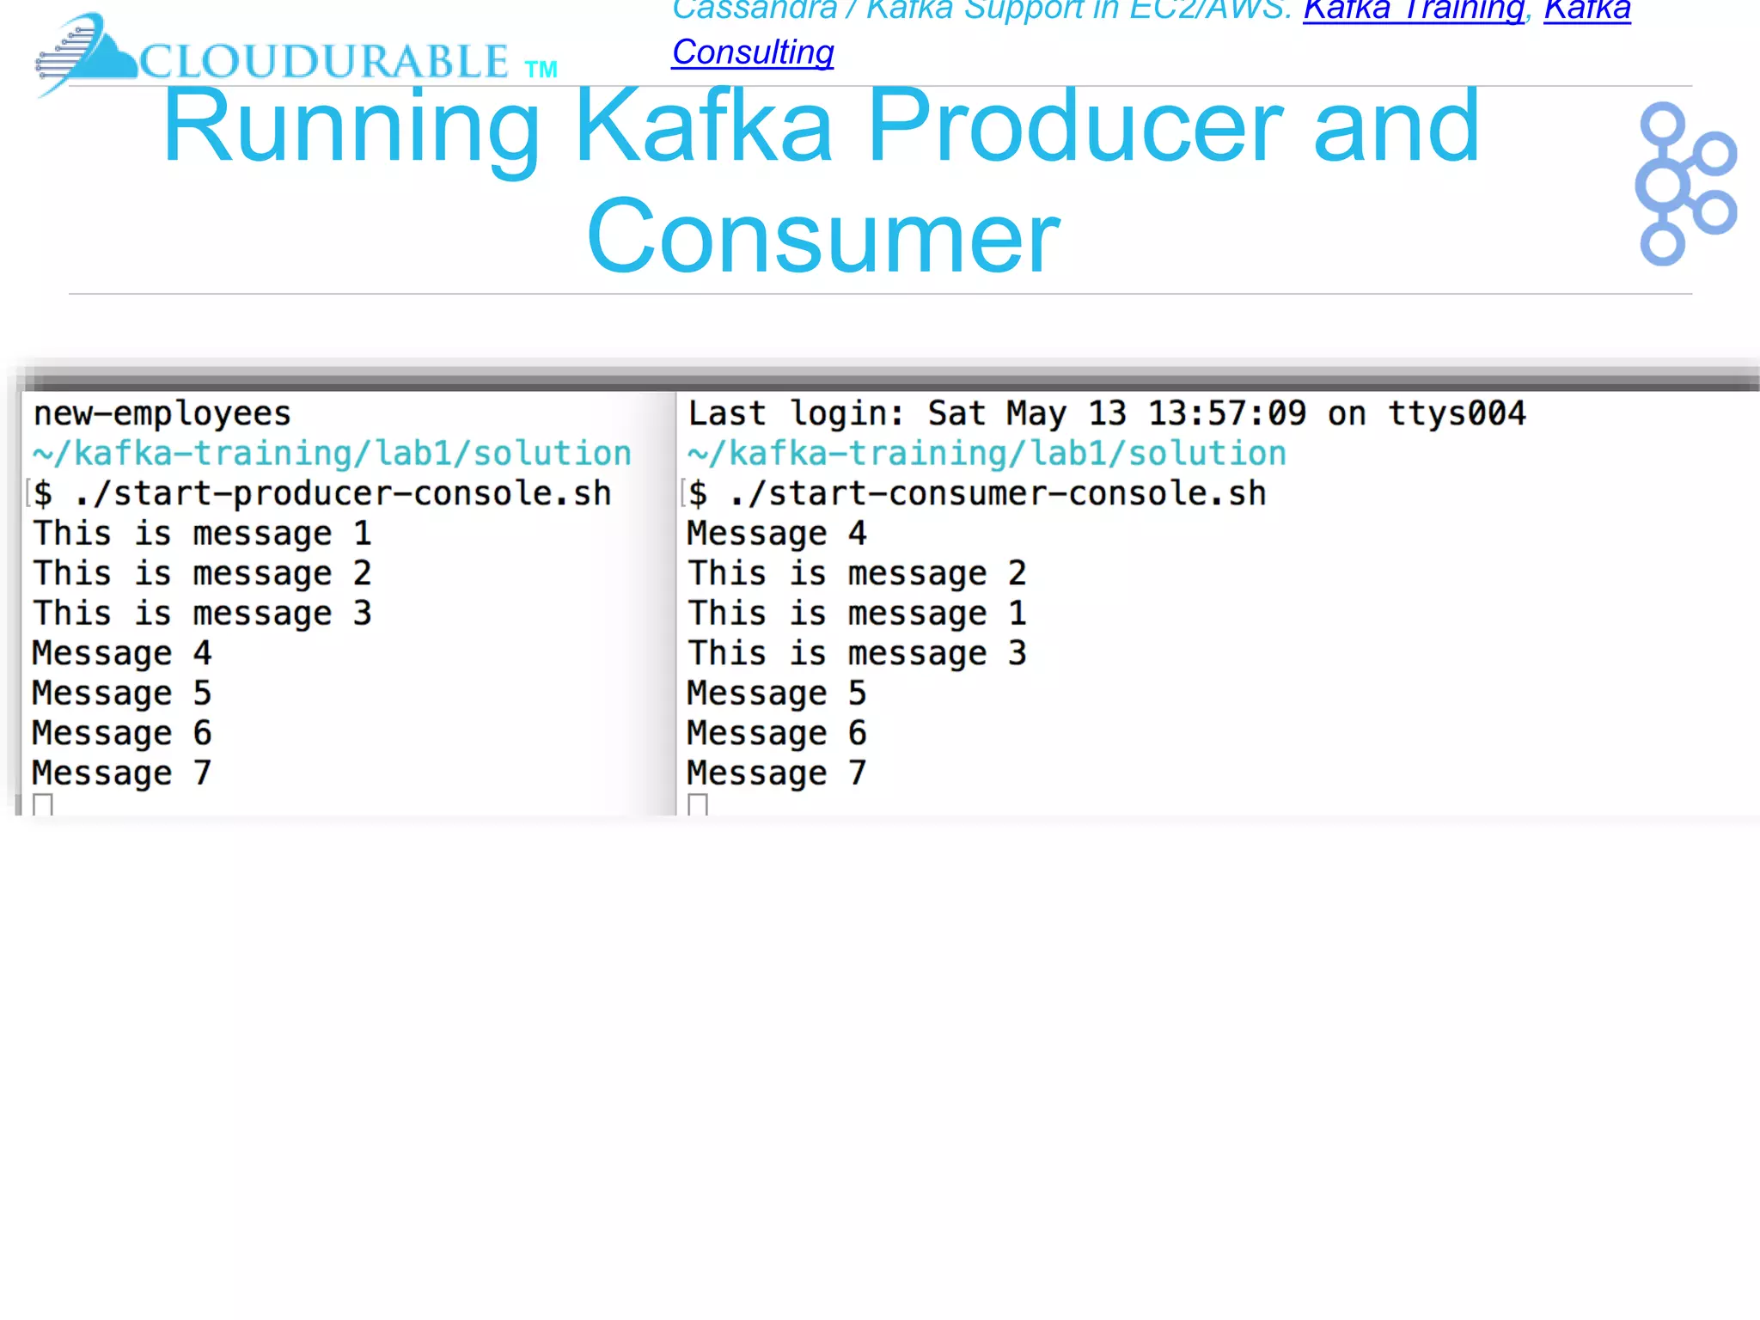Click 'This is message 1' in producer terminal
Viewport: 1760px width, 1320px height.
[x=202, y=534]
